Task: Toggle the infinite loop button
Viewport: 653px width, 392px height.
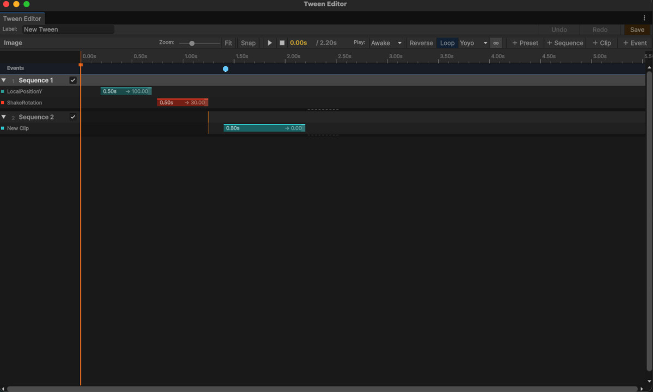Action: (496, 43)
